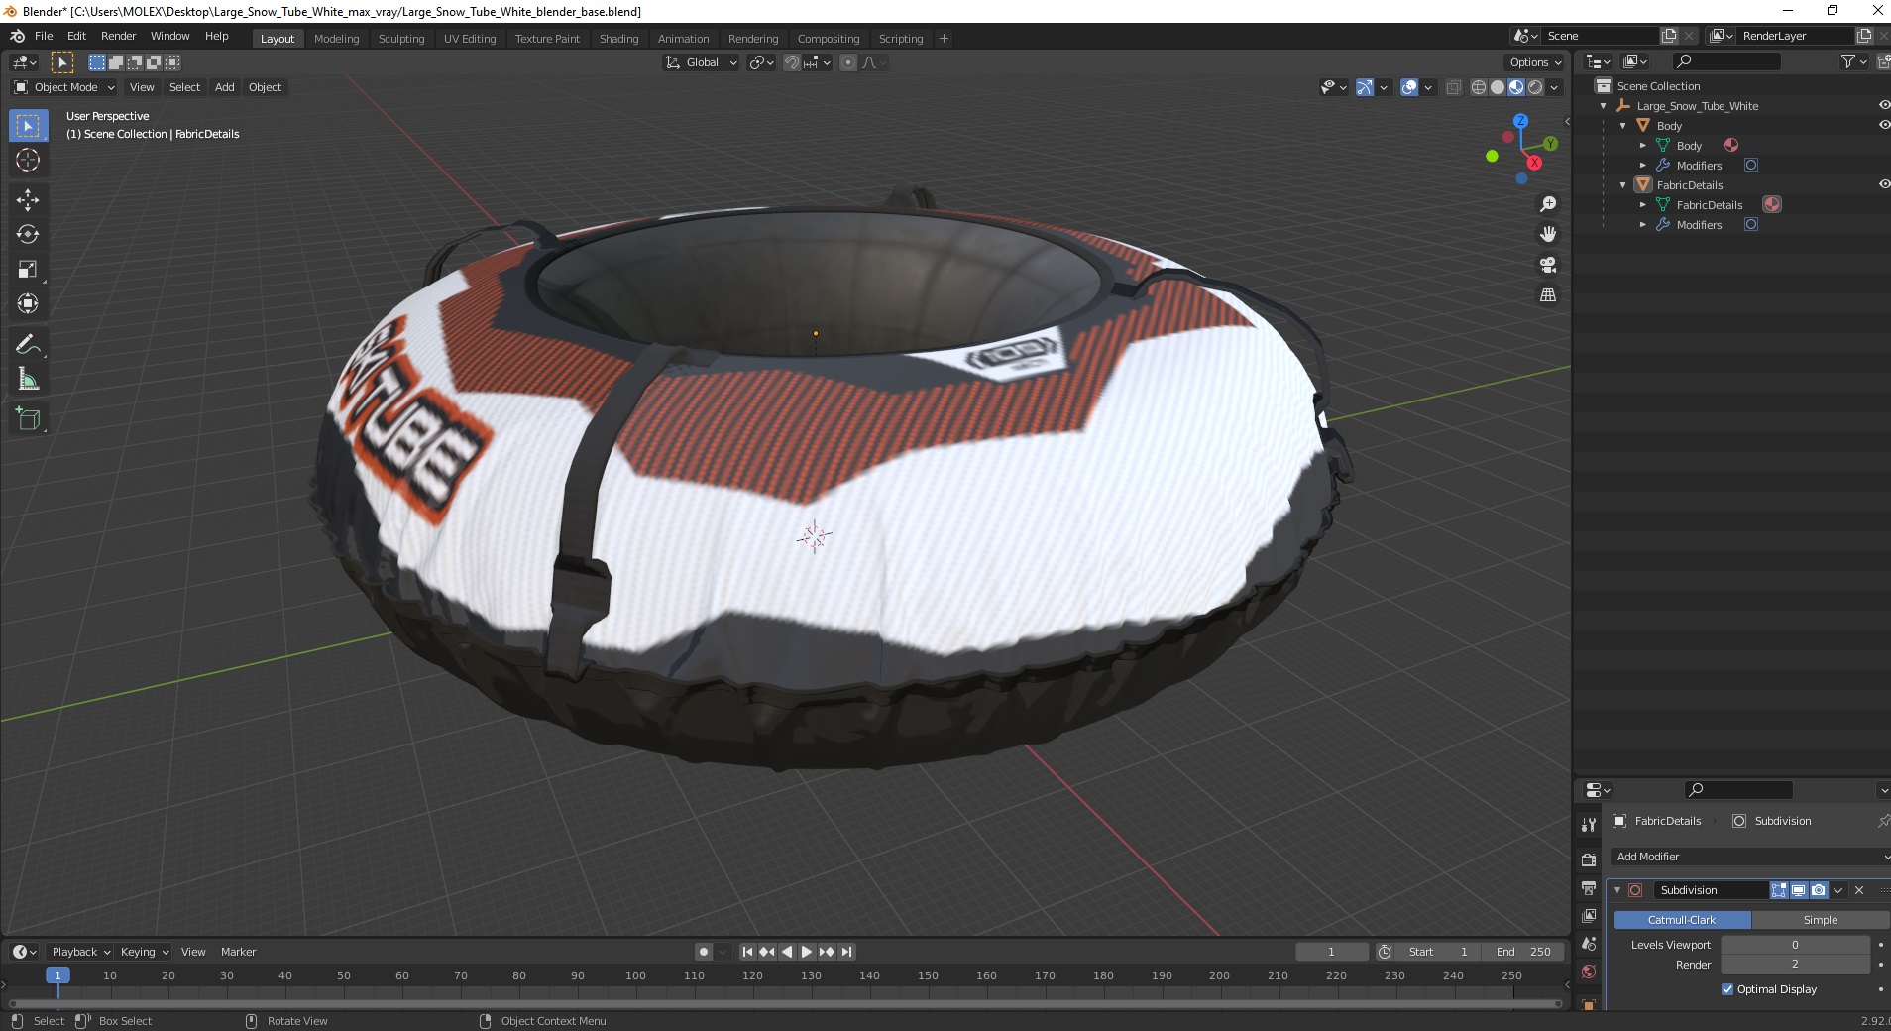
Task: Click the pan view hand icon
Action: pos(1548,234)
